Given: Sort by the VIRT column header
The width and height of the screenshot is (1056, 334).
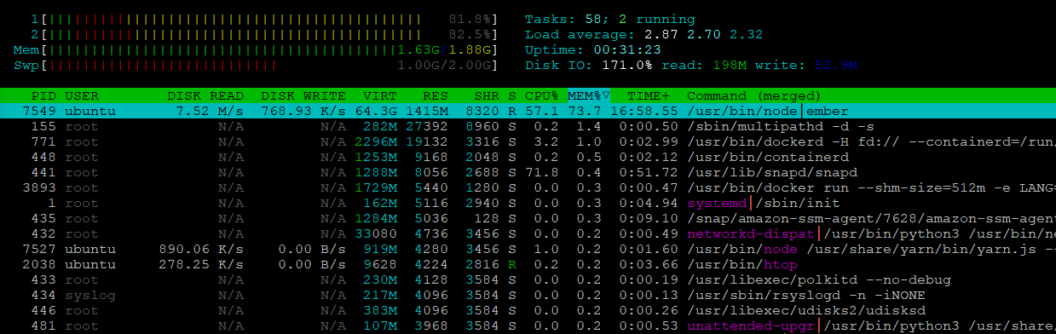Looking at the screenshot, I should 380,95.
